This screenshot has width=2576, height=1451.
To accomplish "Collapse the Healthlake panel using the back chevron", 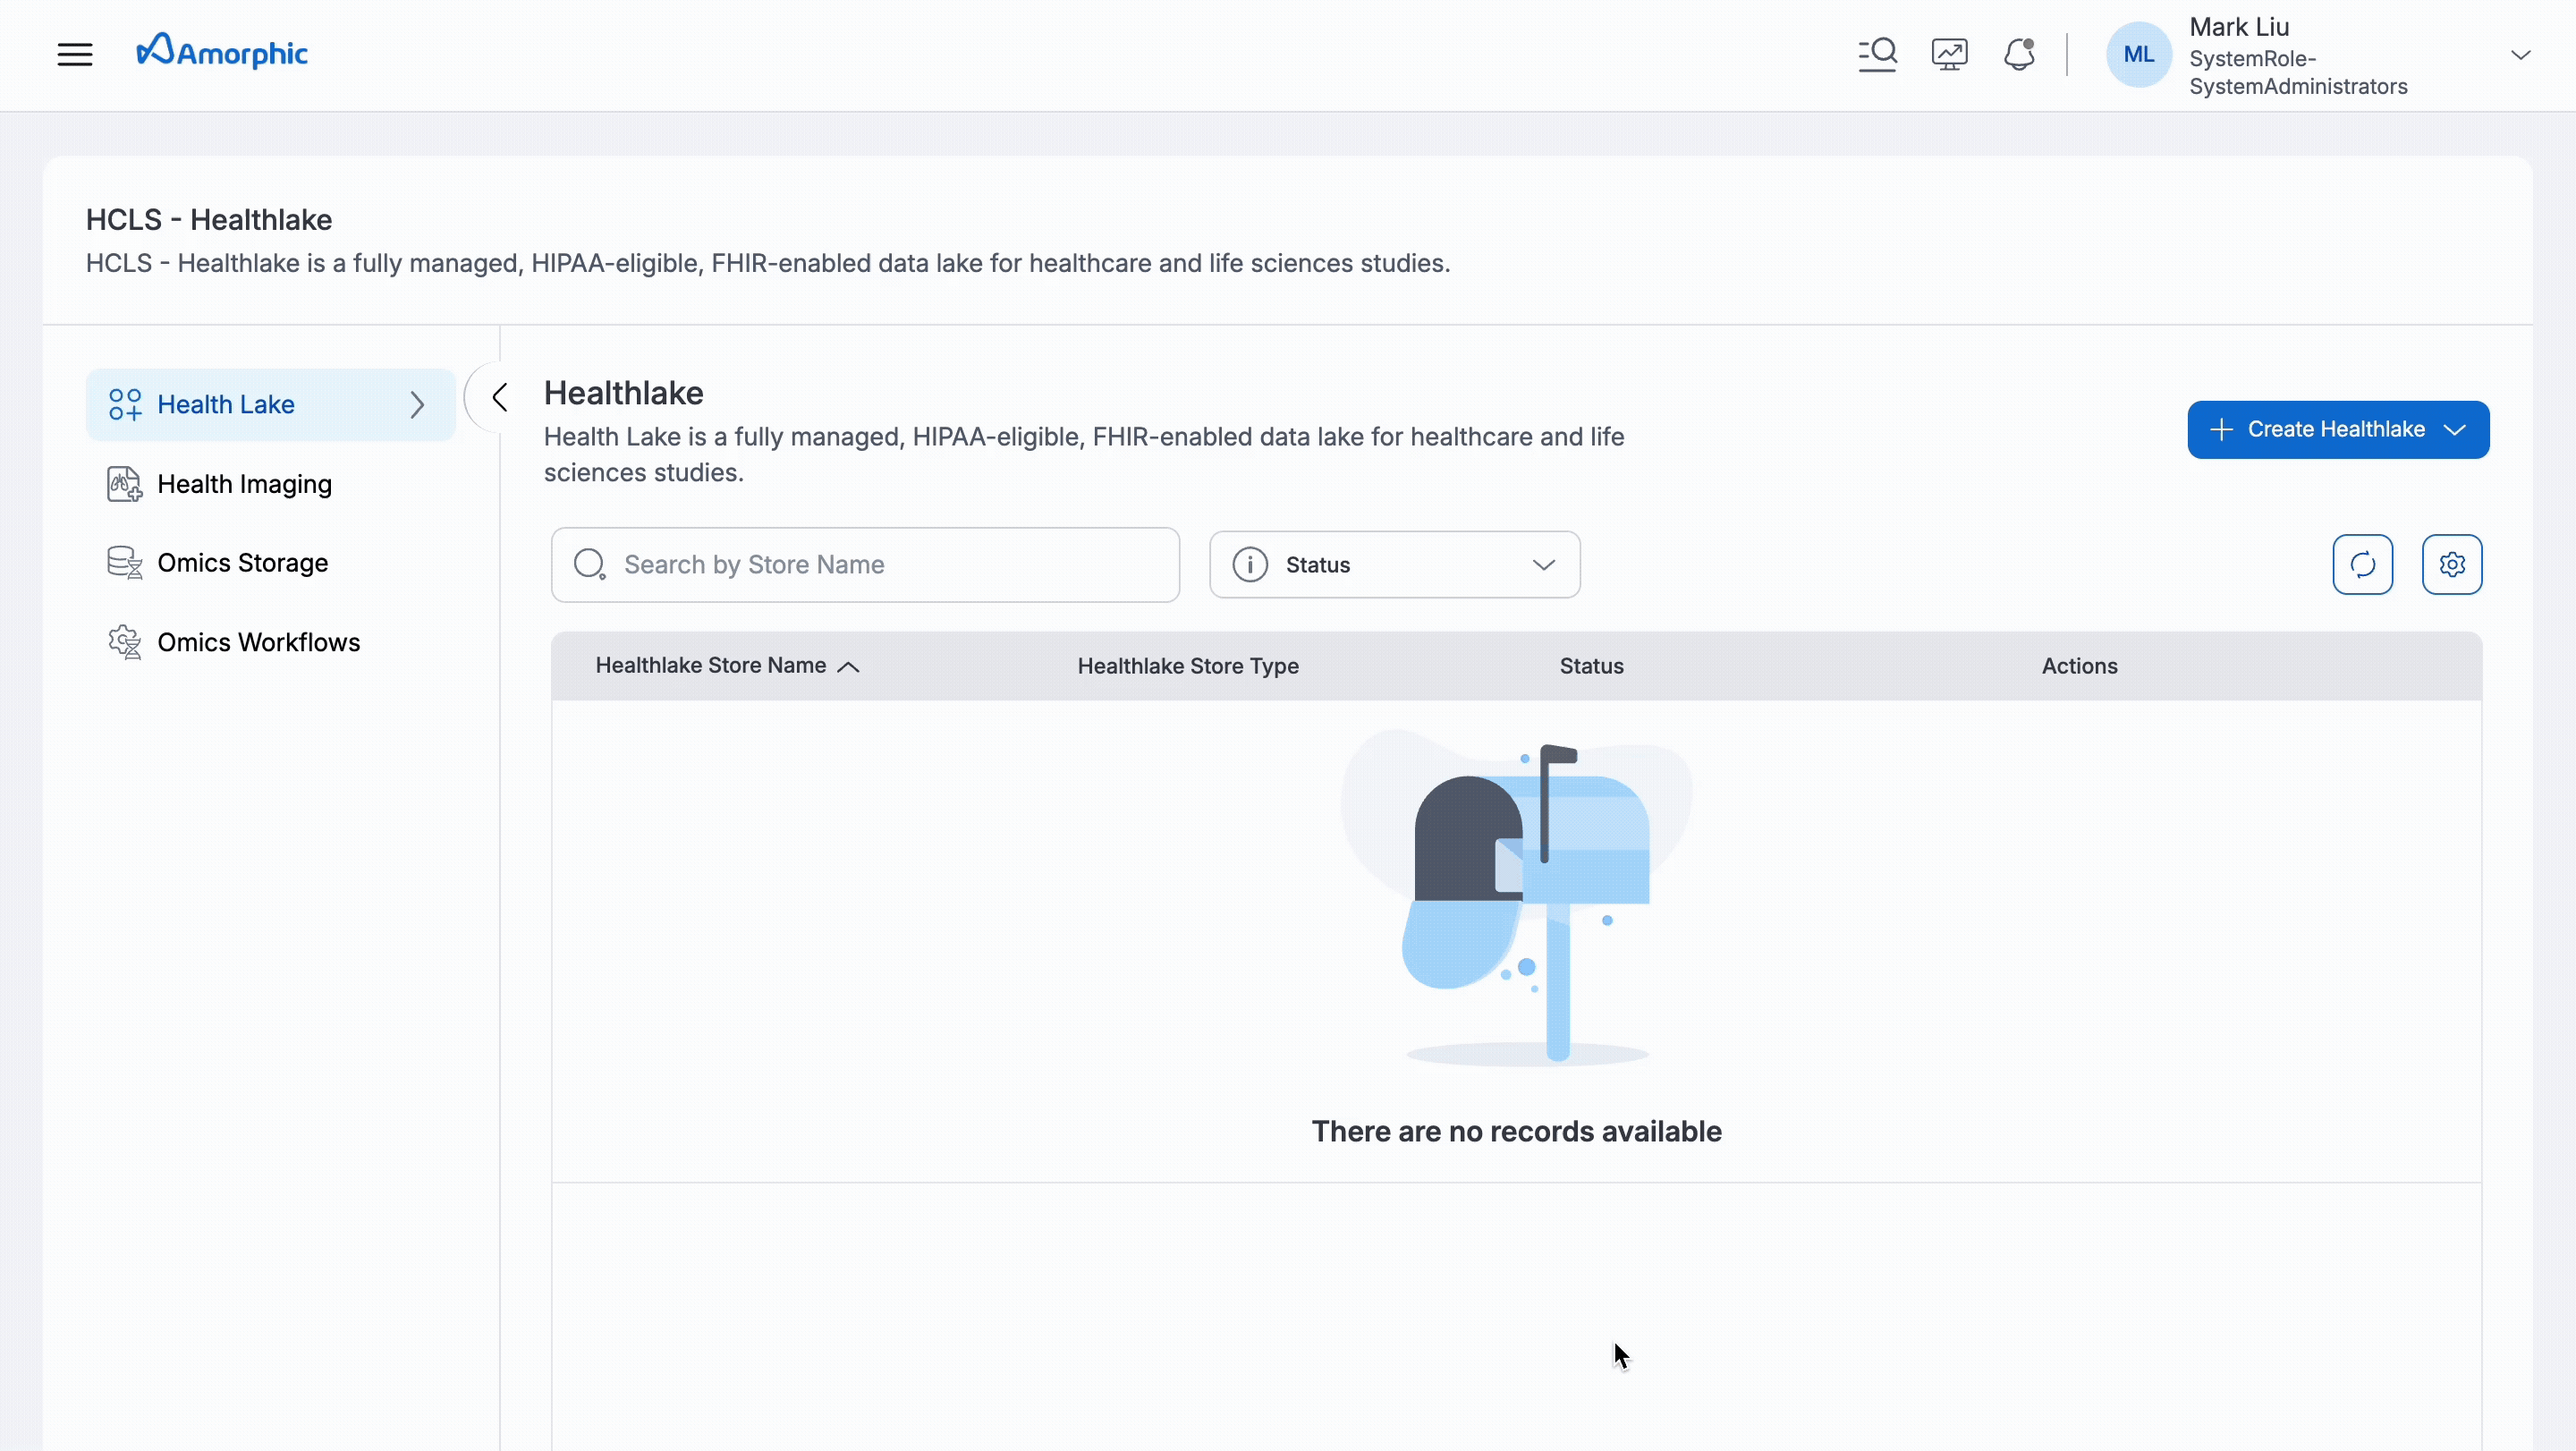I will (500, 397).
